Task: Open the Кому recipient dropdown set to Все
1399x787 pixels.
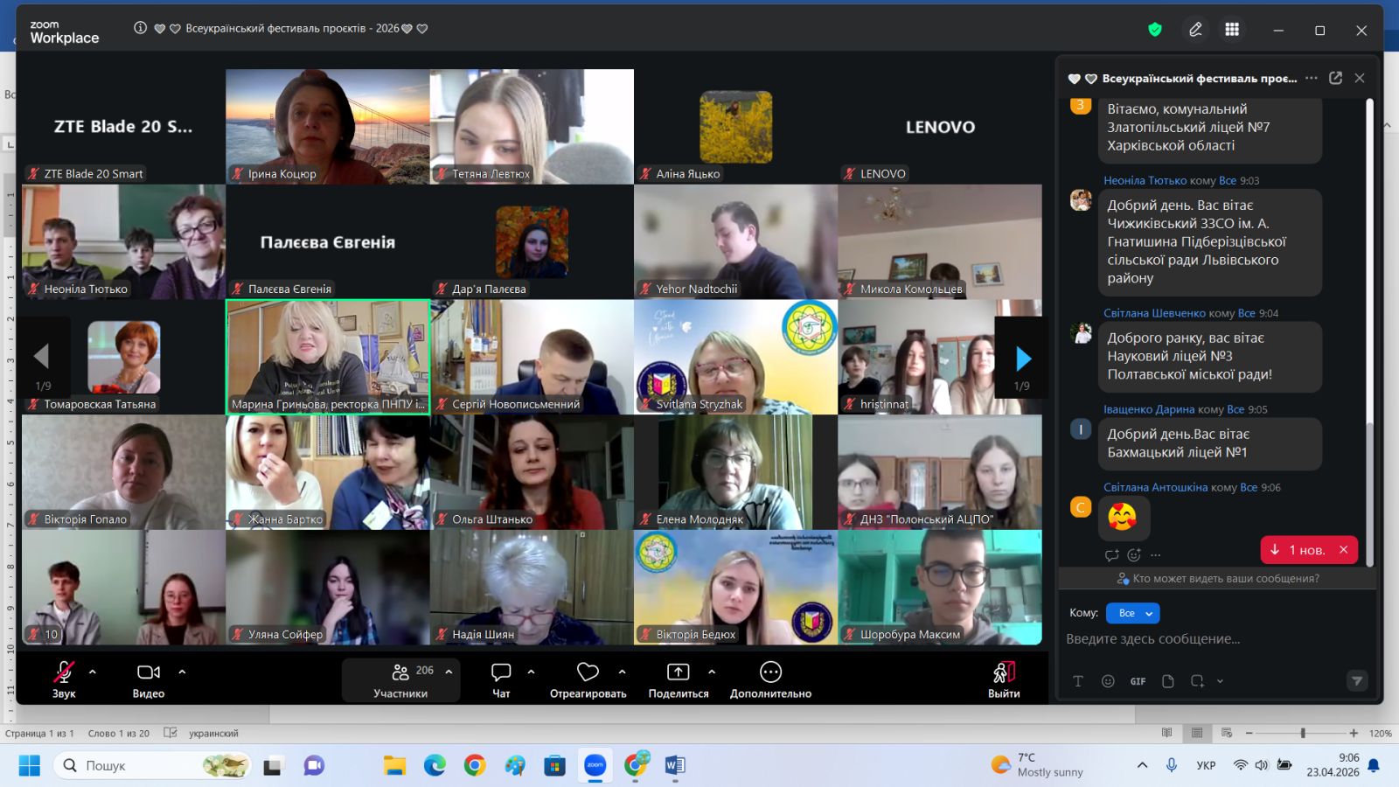Action: pyautogui.click(x=1132, y=613)
